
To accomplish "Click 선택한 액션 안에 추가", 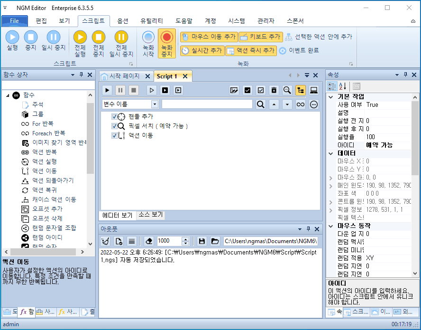I will click(x=319, y=37).
